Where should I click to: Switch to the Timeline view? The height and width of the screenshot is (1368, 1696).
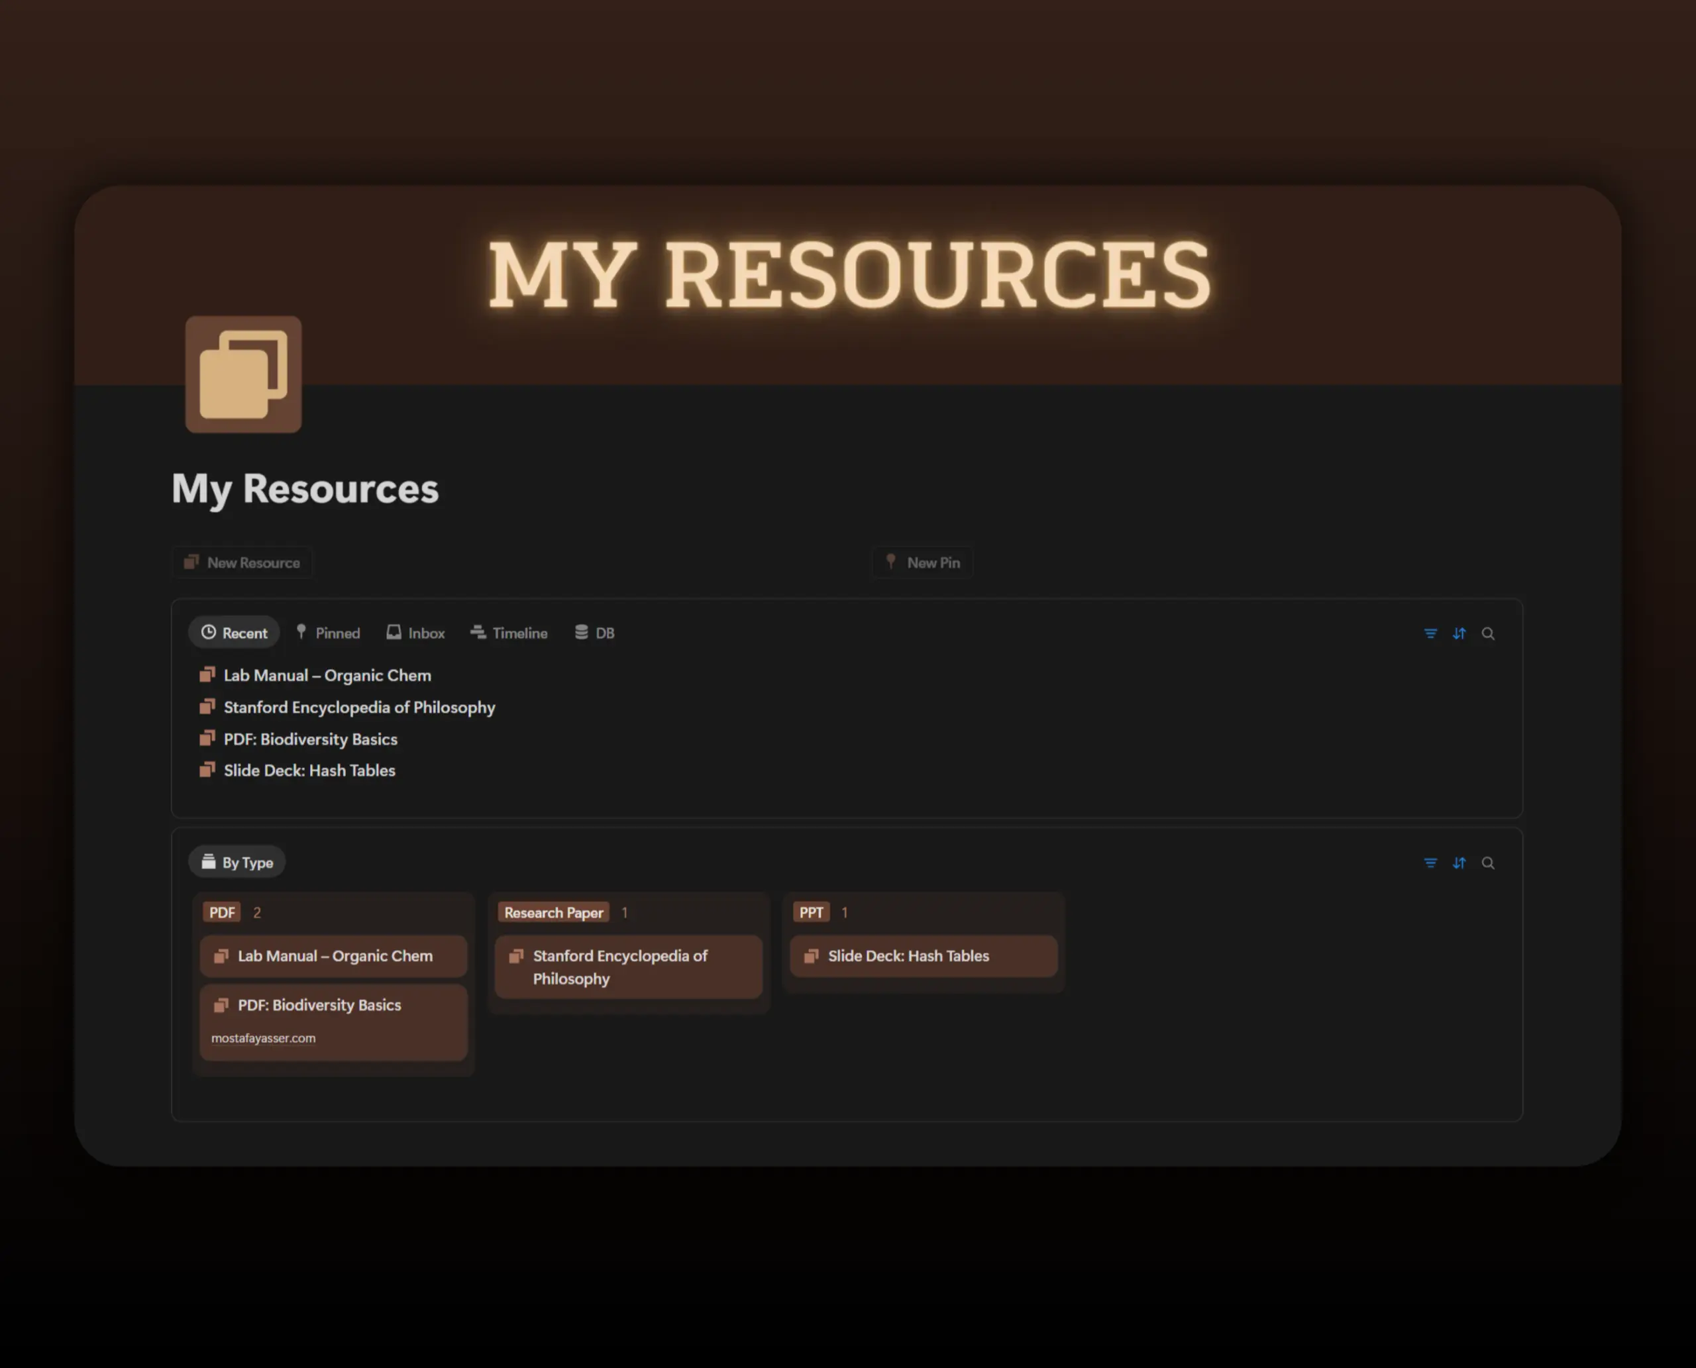point(509,633)
